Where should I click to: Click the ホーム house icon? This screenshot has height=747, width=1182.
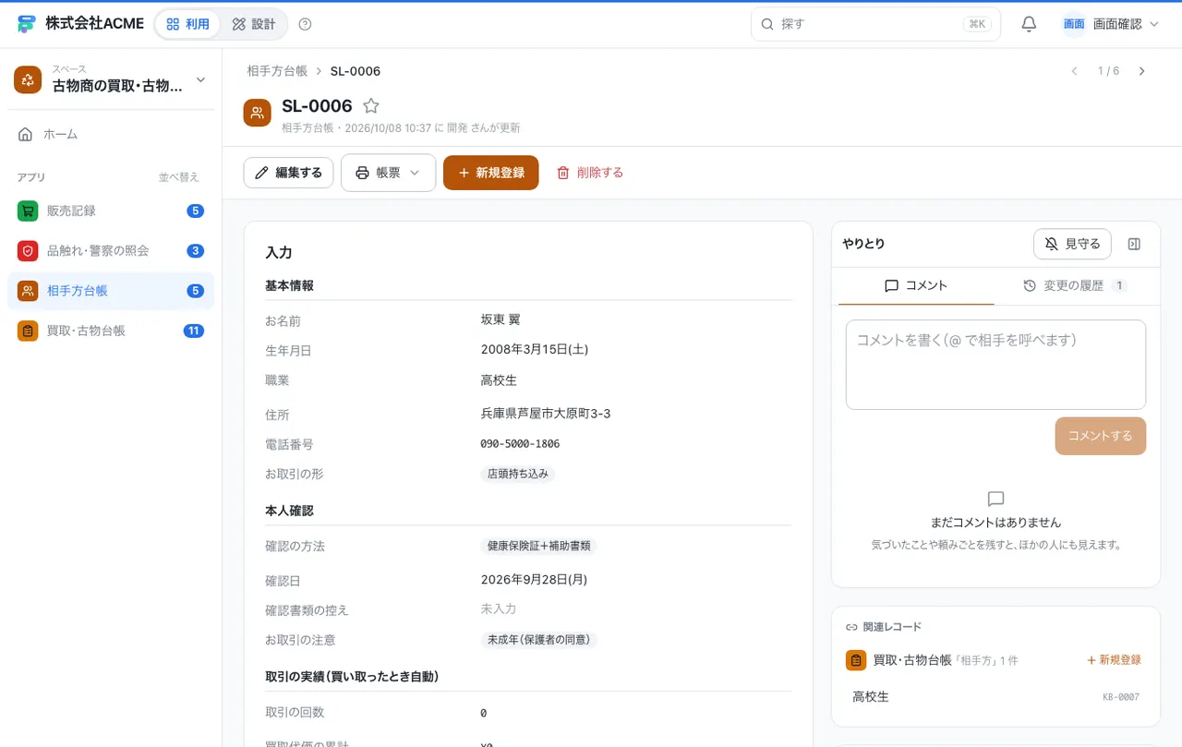26,134
